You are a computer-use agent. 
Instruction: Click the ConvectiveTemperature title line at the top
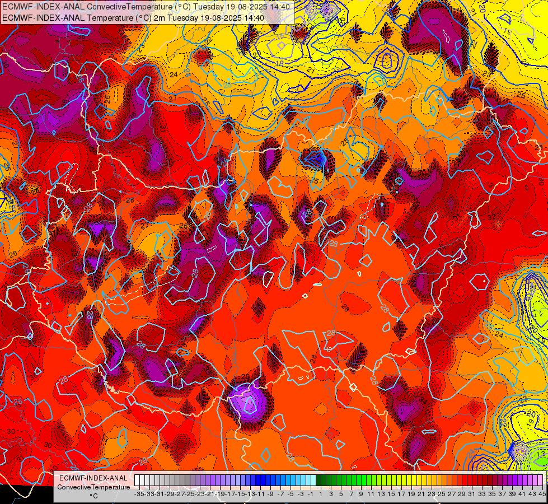[x=146, y=7]
